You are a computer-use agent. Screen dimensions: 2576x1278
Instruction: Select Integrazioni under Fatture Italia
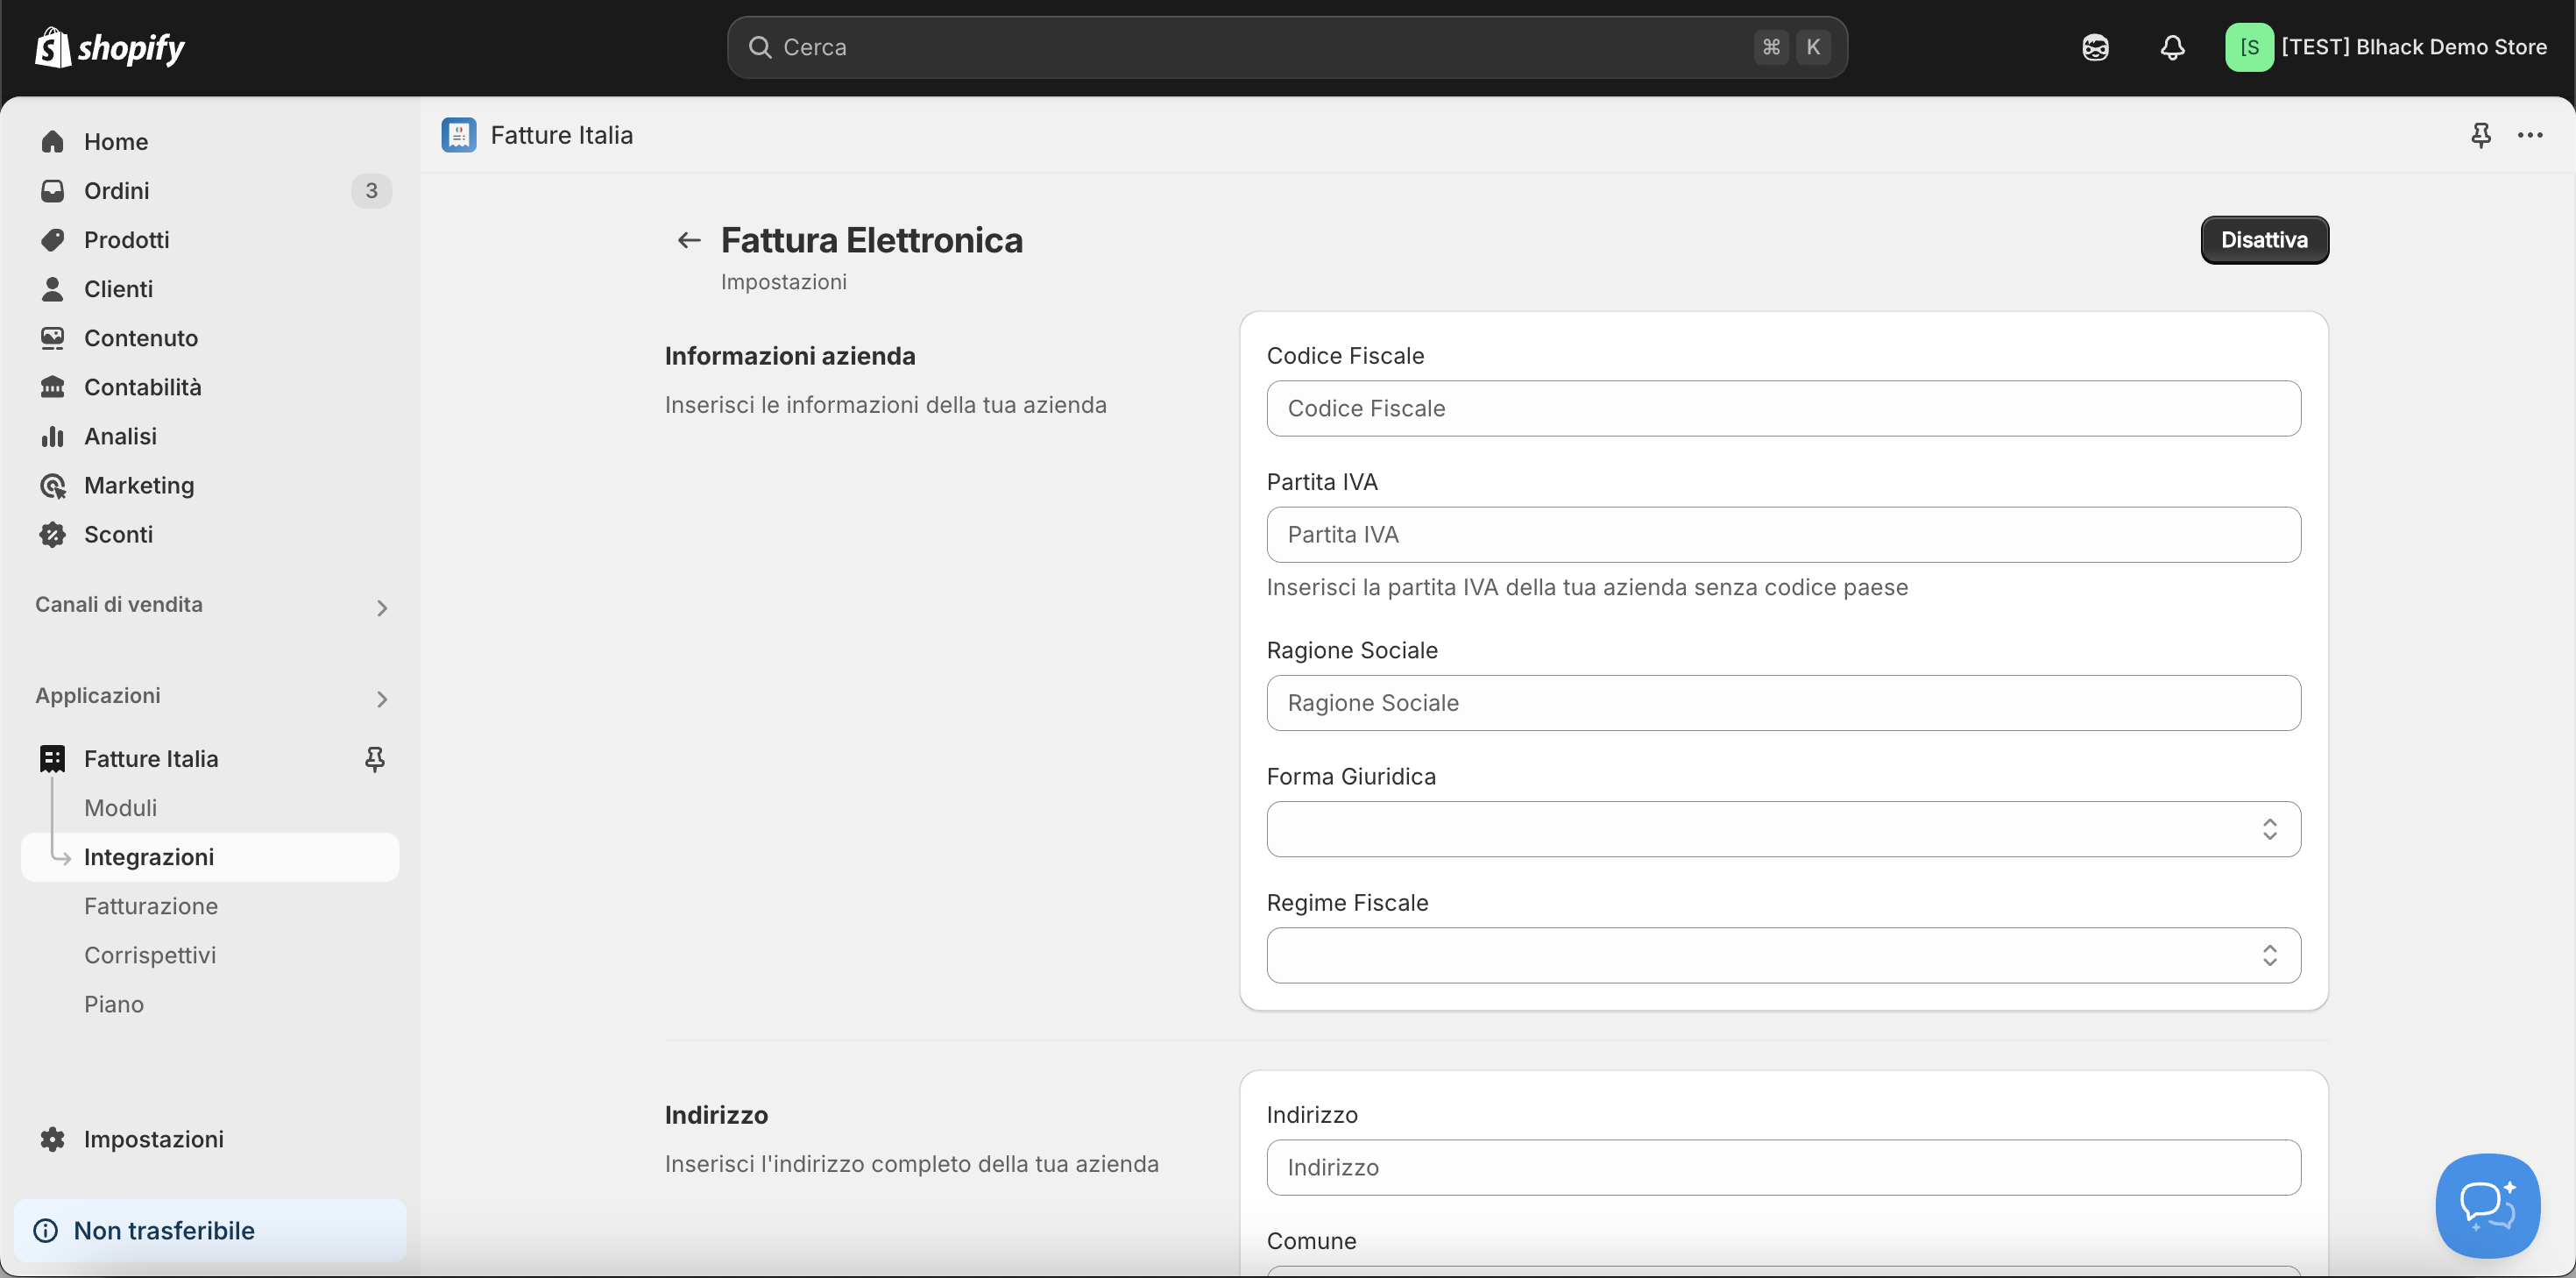click(x=210, y=856)
